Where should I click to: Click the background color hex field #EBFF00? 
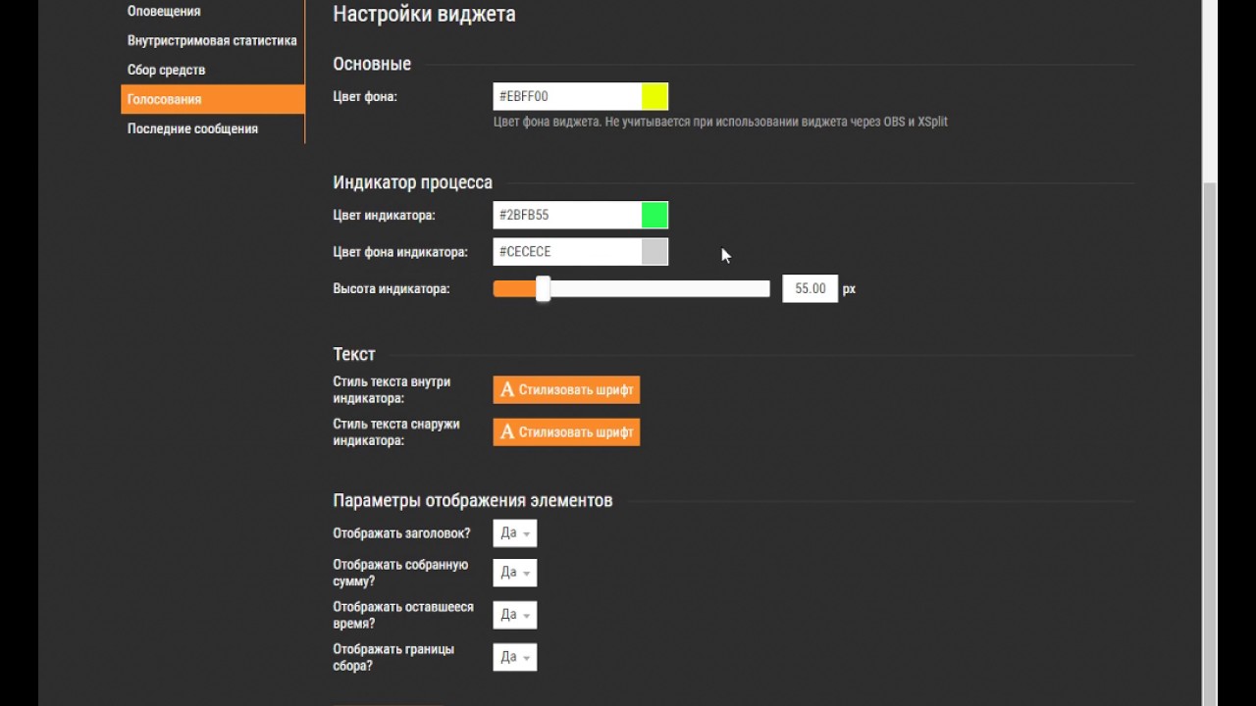point(567,96)
